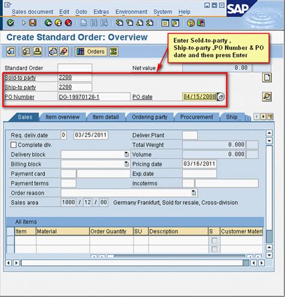Exit using the yellow up-arrow icon
This screenshot has width=285, height=297.
tap(58, 23)
